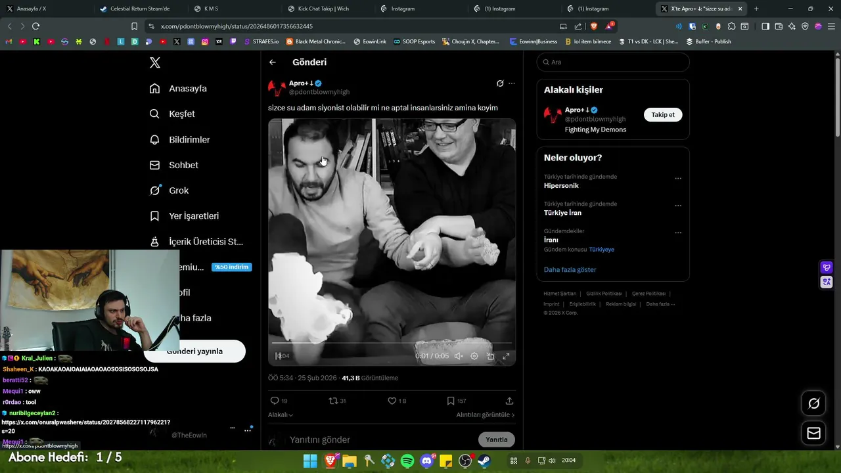
Task: Go back with the Gönderi arrow
Action: pos(273,62)
